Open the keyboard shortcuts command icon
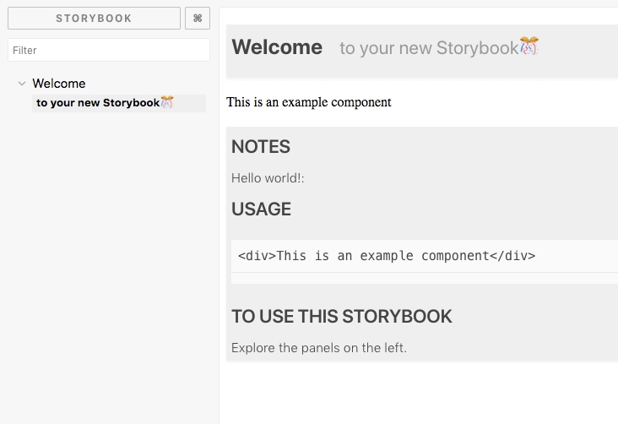 pos(198,19)
